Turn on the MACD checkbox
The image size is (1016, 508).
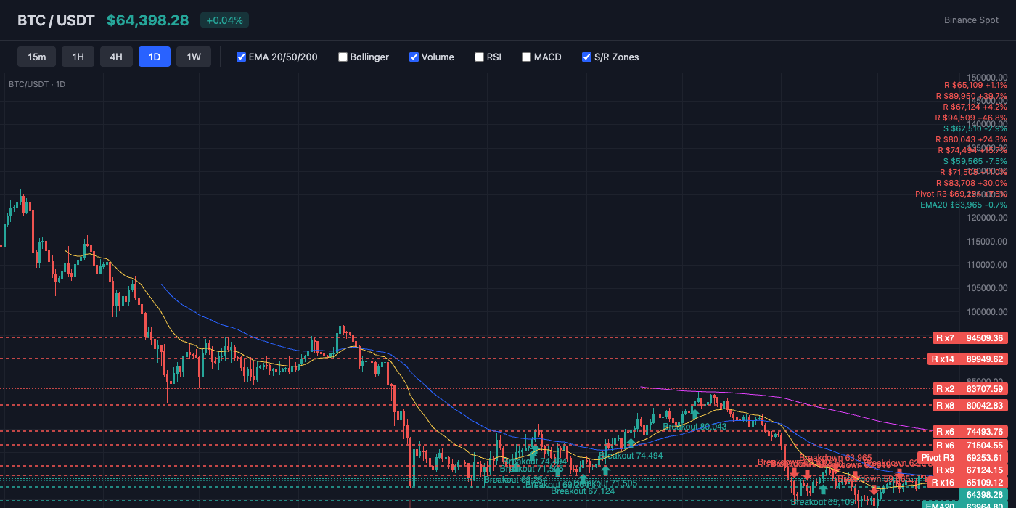[x=526, y=57]
